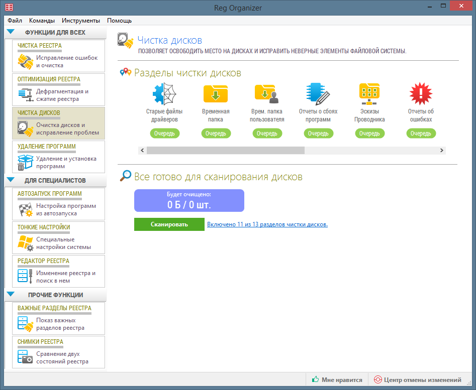Click the Reg Organizer title bar app icon
Viewport: 476px width, 390px height.
(x=9, y=7)
